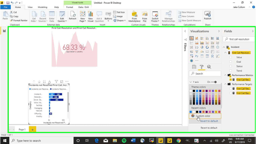Check the Value field checkbox

pos(231,57)
